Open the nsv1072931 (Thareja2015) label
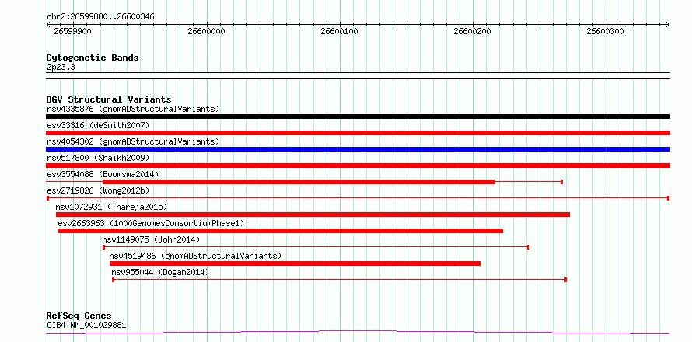The height and width of the screenshot is (342, 692). click(x=111, y=207)
